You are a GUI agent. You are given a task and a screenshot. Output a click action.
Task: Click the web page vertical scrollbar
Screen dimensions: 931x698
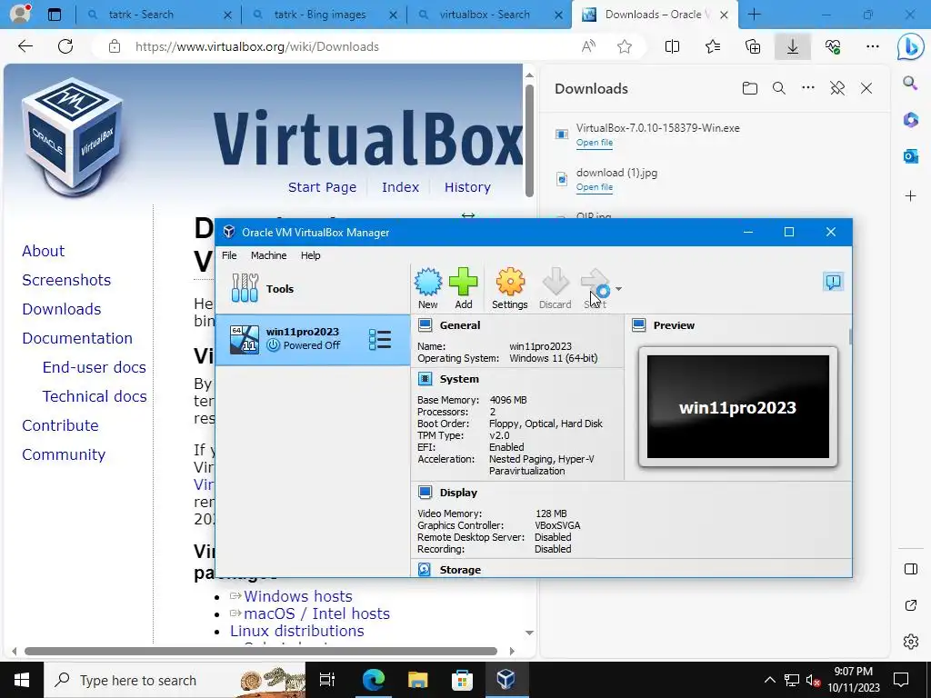click(x=530, y=141)
